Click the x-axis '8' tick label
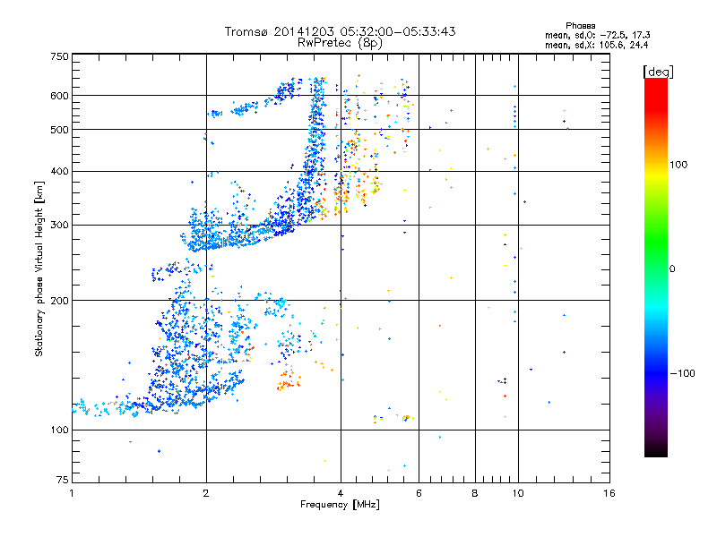This screenshot has width=717, height=537. pyautogui.click(x=475, y=493)
